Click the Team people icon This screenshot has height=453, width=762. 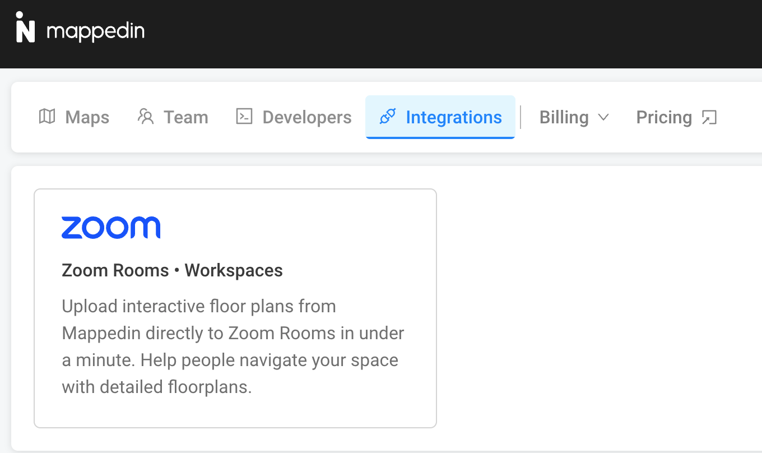(146, 117)
